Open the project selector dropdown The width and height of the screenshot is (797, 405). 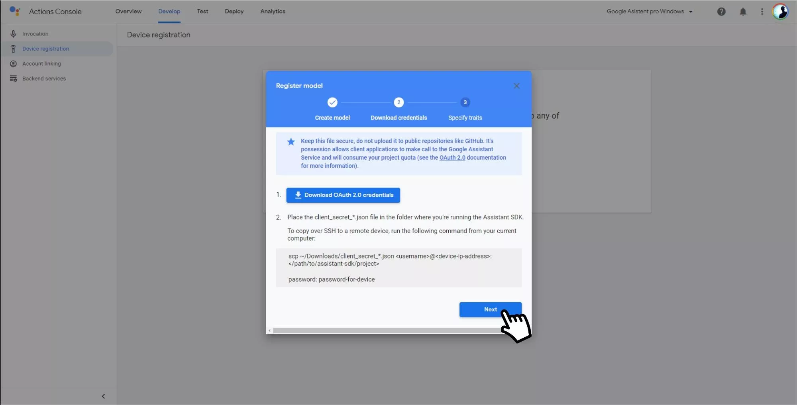[x=650, y=12]
